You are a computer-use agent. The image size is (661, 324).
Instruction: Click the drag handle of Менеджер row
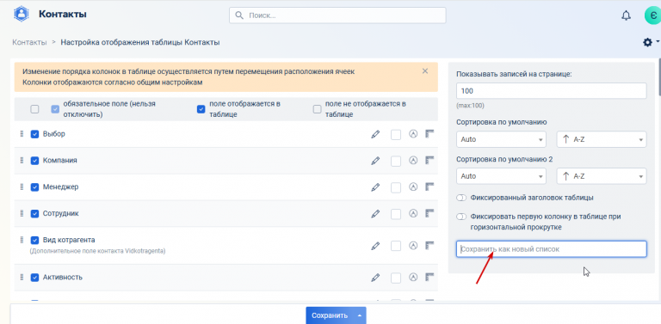(22, 186)
